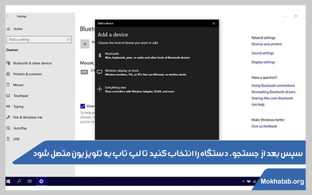Choose Everything else option
Viewport: 312px width, 195px height.
140,89
